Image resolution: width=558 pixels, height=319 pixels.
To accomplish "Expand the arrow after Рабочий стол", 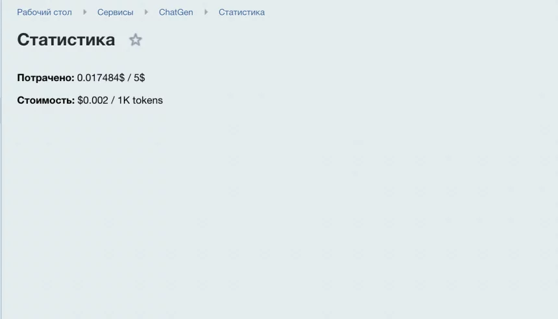I will 85,12.
